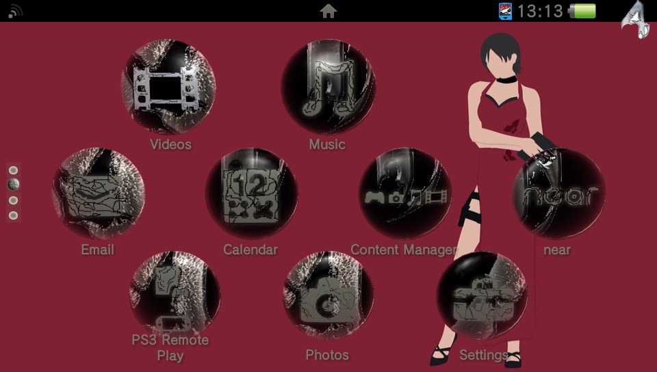Click the "Photos" label text
Screen dimensions: 657x372
coord(327,355)
